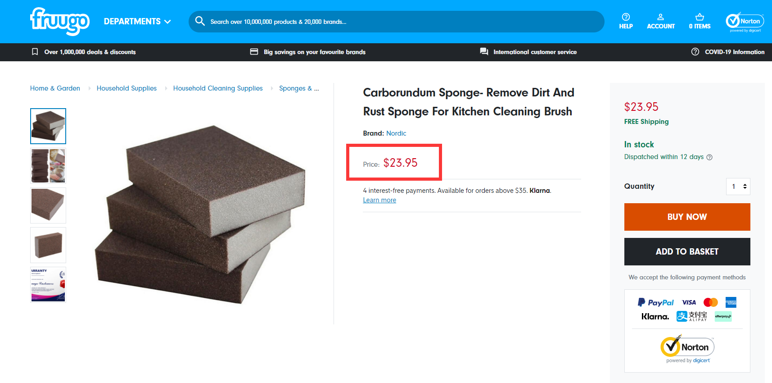Click Add to Basket button
This screenshot has height=383, width=772.
click(x=687, y=251)
